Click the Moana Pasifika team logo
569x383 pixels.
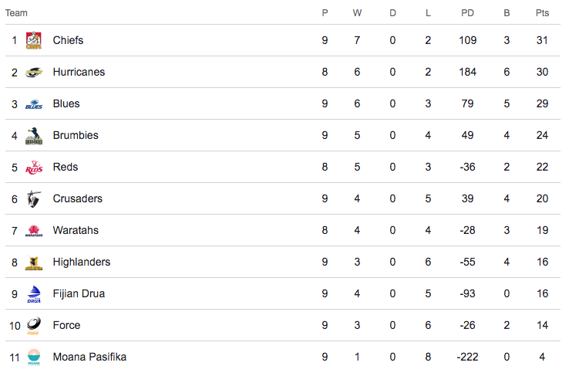33,358
